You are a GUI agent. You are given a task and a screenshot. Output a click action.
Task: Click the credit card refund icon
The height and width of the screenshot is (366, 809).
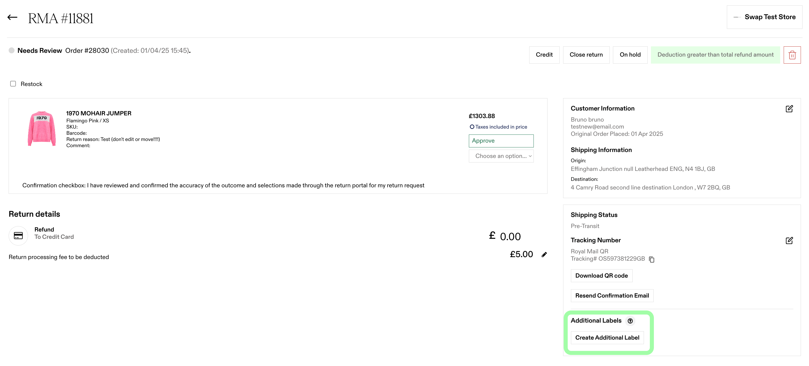click(18, 236)
